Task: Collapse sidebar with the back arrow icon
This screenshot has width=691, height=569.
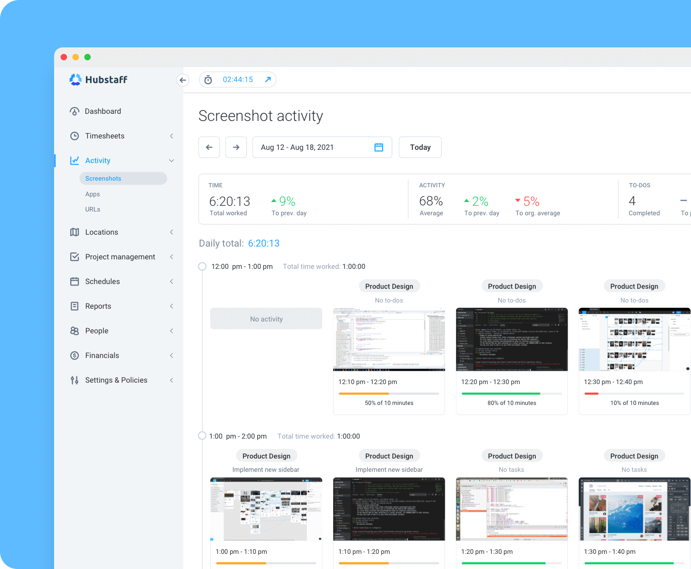Action: tap(183, 80)
